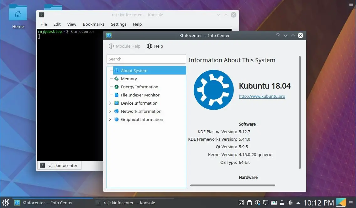
Task: Select About System in the module list
Action: tap(149, 70)
